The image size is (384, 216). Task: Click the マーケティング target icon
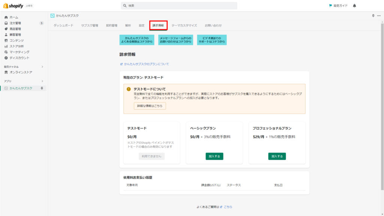tap(6, 52)
